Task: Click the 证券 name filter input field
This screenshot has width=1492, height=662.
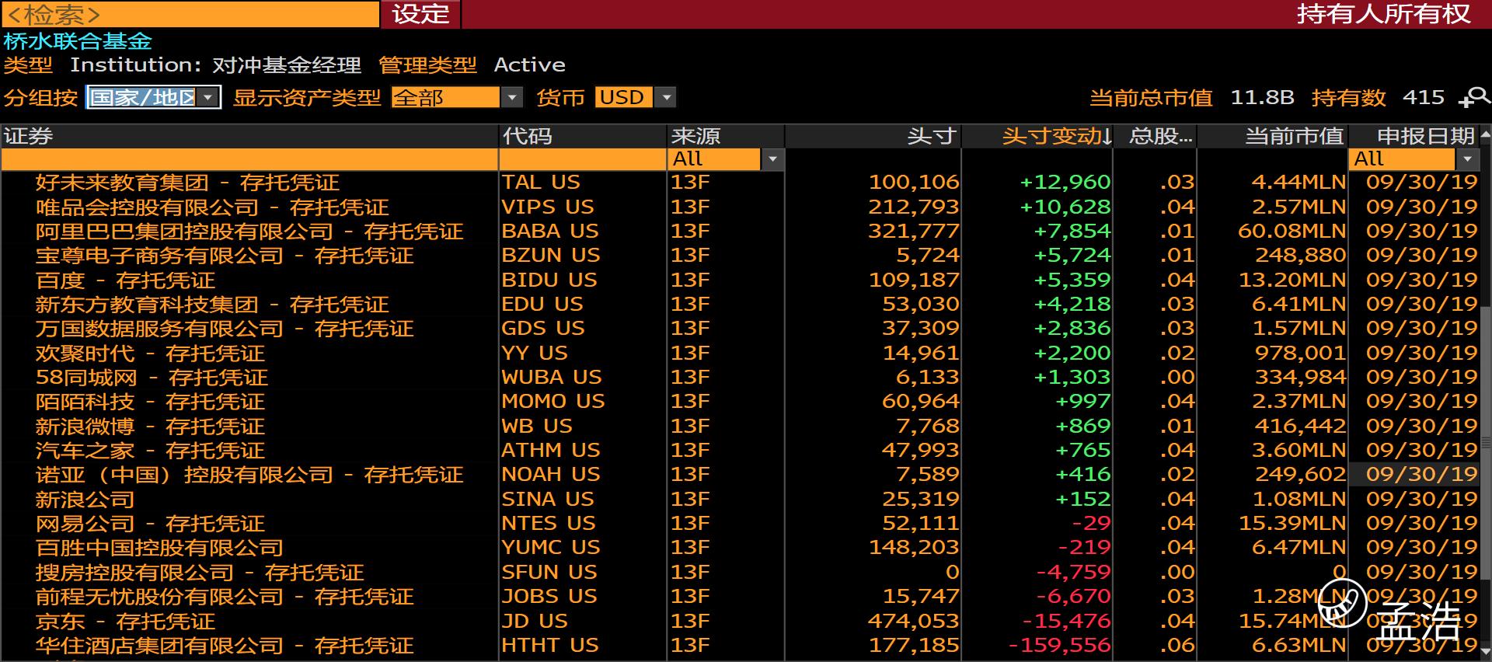Action: [x=249, y=159]
